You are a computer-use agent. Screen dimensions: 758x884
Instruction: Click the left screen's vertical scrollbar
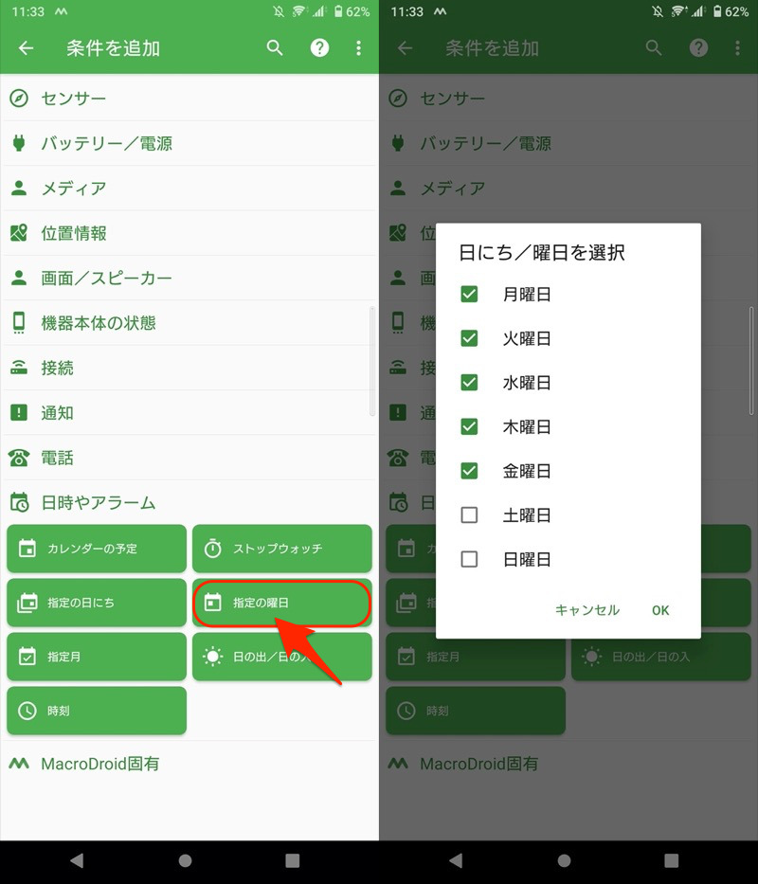[372, 362]
